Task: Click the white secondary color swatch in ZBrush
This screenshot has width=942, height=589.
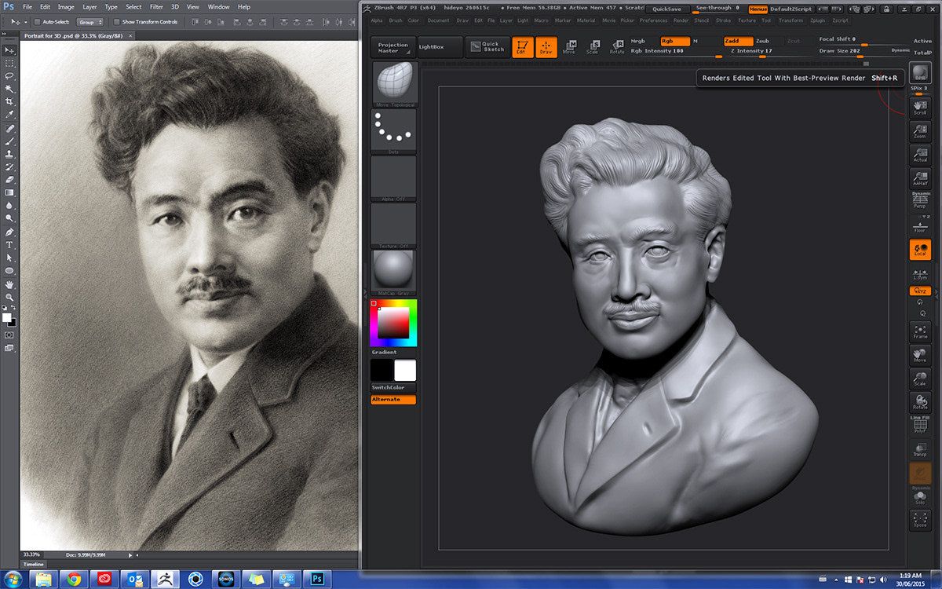Action: 405,371
